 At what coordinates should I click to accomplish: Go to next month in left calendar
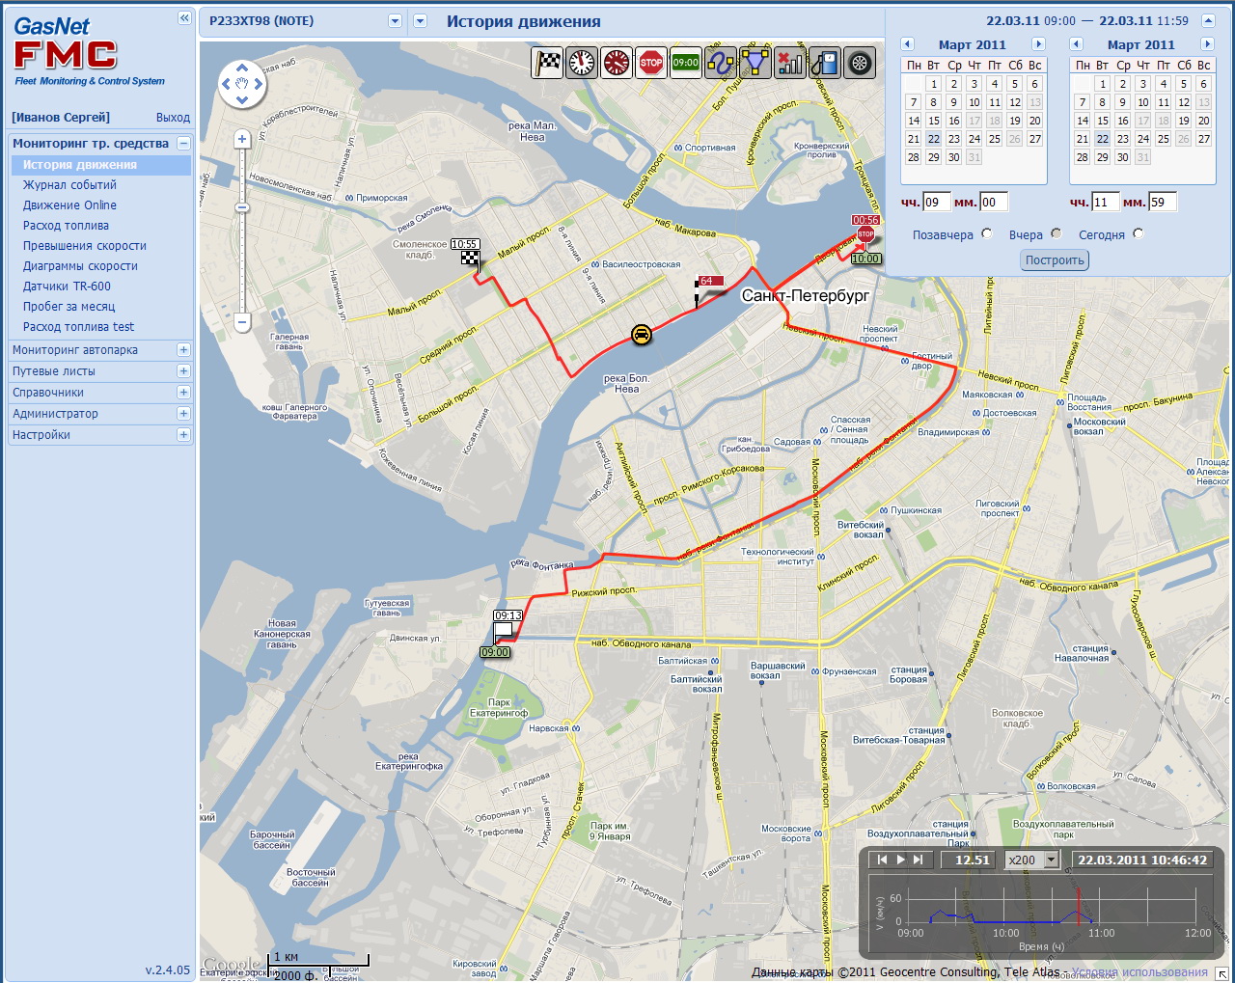[x=1038, y=44]
